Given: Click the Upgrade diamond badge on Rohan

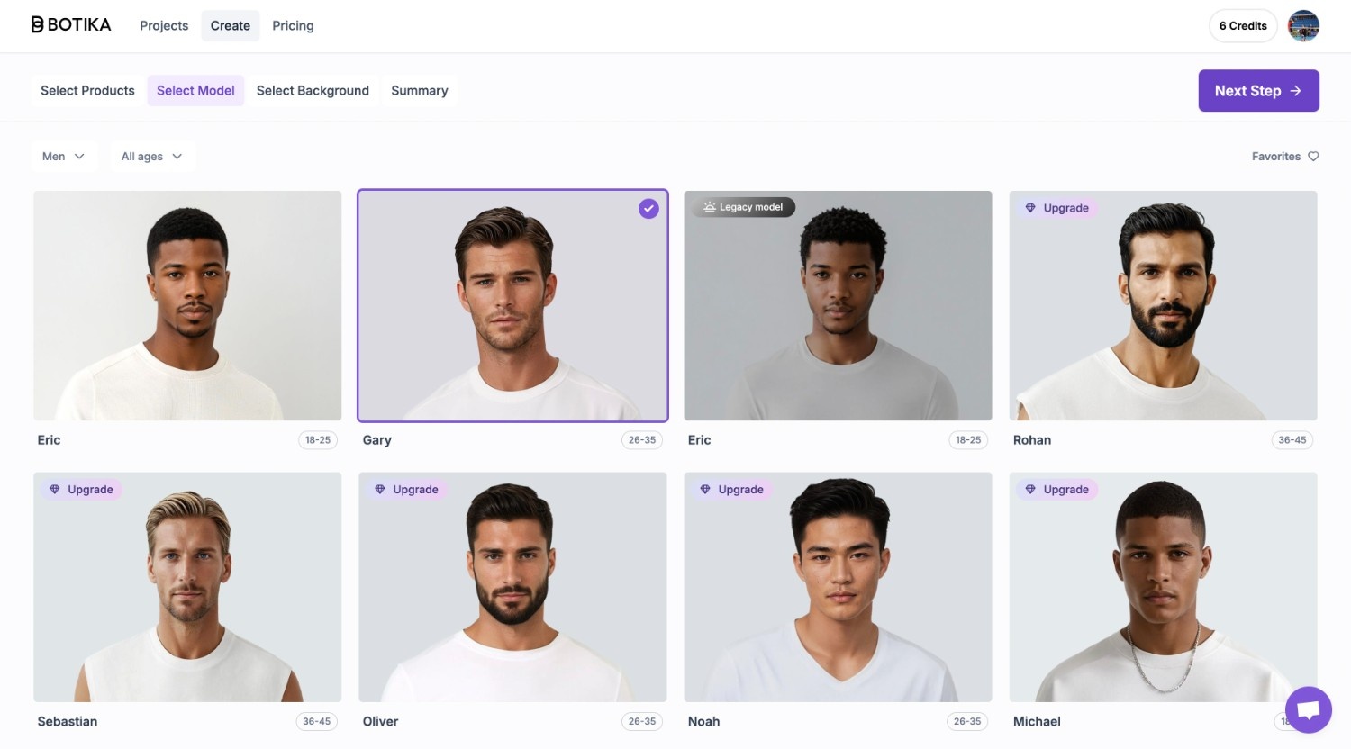Looking at the screenshot, I should tap(1057, 208).
